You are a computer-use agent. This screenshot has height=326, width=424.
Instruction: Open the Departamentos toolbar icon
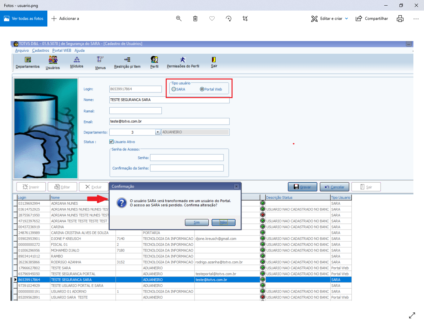tap(28, 62)
